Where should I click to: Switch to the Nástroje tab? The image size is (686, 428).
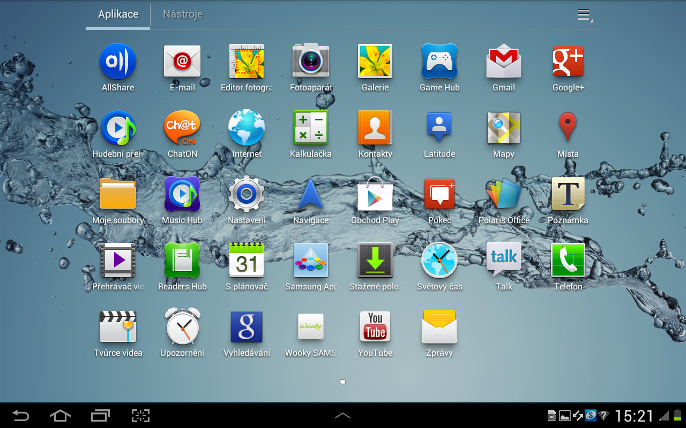(x=183, y=14)
